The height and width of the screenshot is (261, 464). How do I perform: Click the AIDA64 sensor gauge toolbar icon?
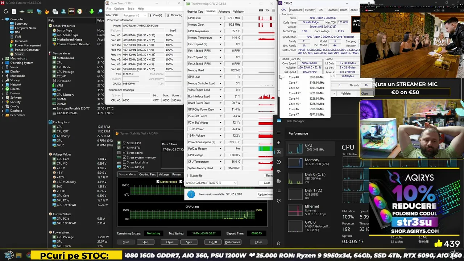[80, 11]
